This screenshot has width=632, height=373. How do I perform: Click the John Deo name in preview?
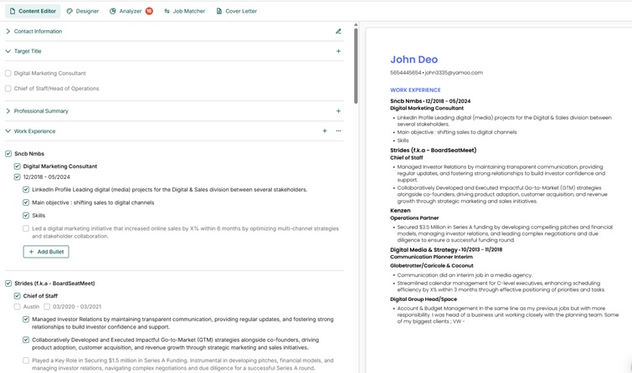pyautogui.click(x=414, y=59)
